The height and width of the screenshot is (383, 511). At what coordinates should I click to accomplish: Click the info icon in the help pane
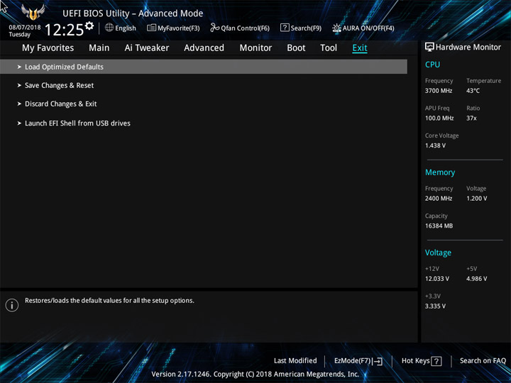click(x=12, y=305)
